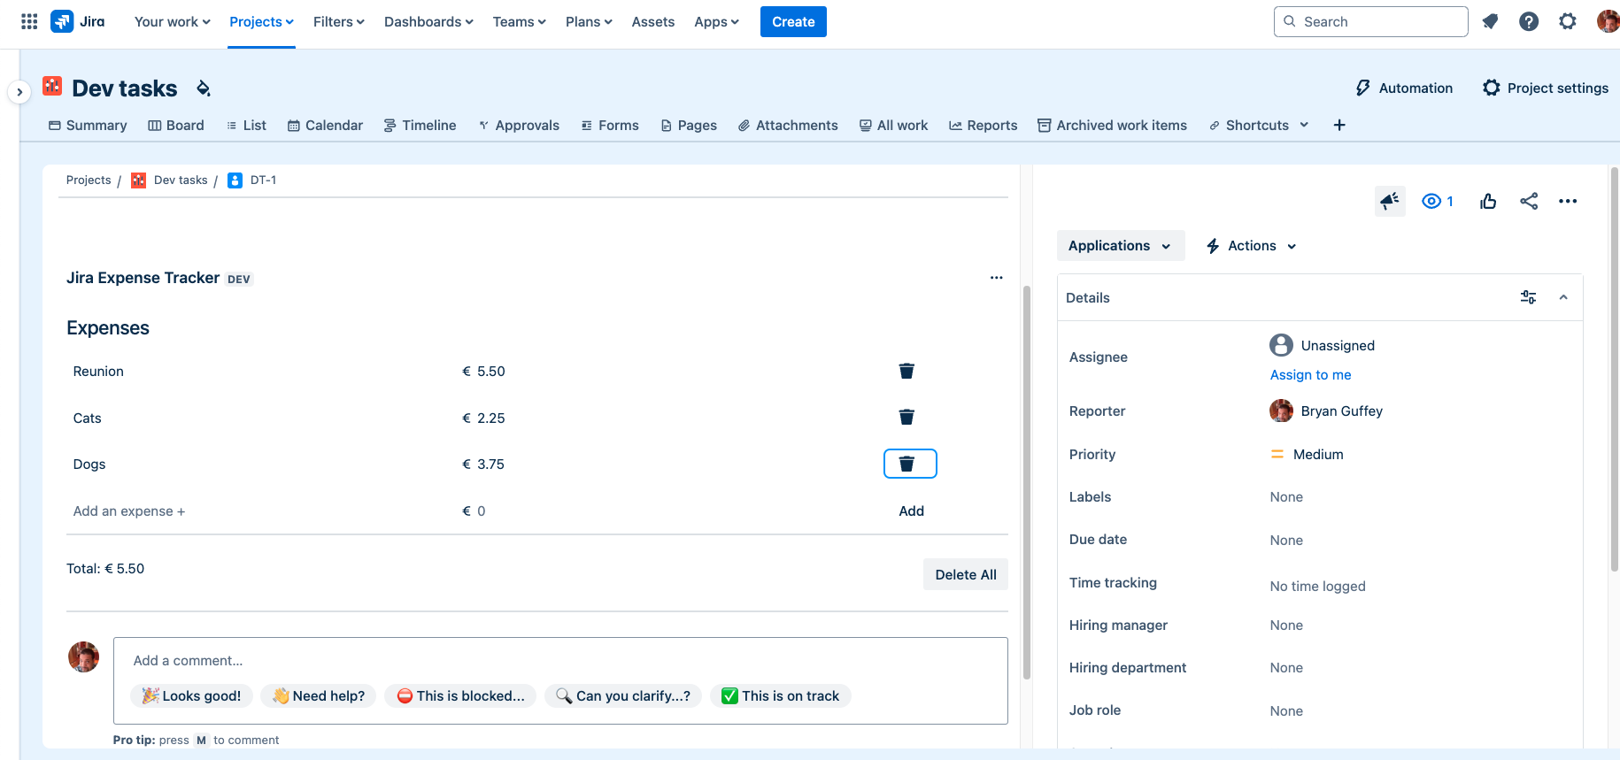The width and height of the screenshot is (1620, 760).
Task: Click the give feedback megaphone icon
Action: pos(1390,201)
